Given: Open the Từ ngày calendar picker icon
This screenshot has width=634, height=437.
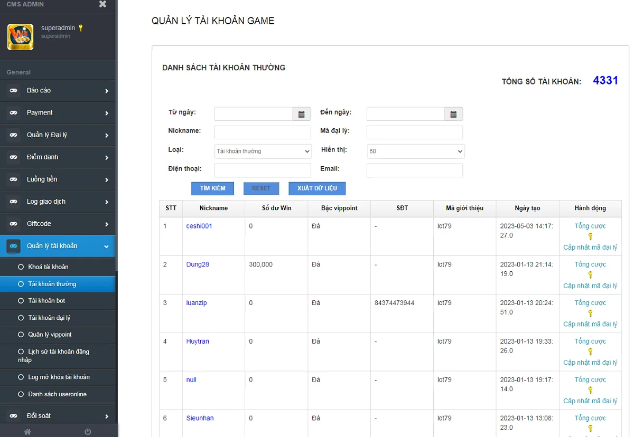Looking at the screenshot, I should tap(301, 114).
